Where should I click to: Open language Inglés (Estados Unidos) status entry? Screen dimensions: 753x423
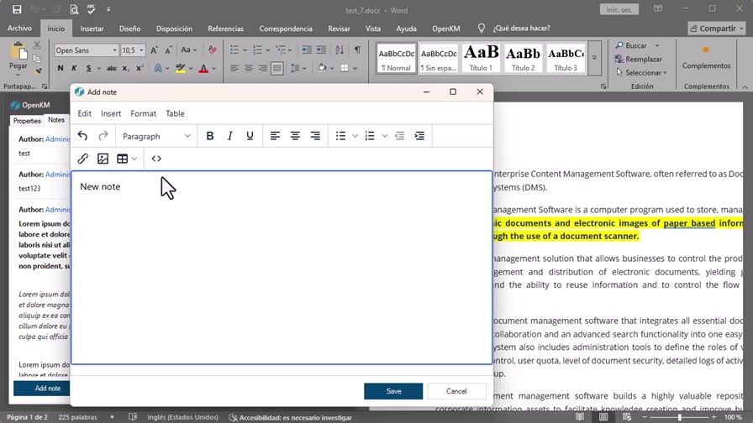[x=182, y=417]
